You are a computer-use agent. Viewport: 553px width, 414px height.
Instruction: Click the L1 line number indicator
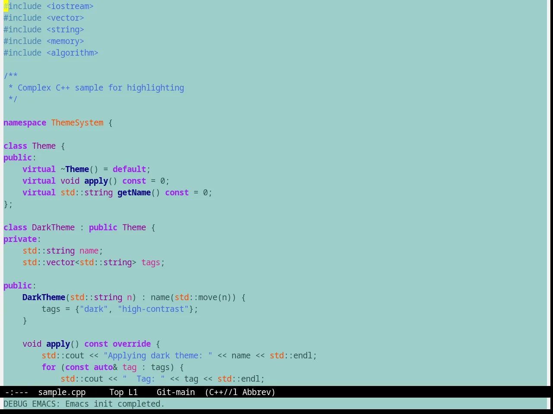[x=133, y=392]
